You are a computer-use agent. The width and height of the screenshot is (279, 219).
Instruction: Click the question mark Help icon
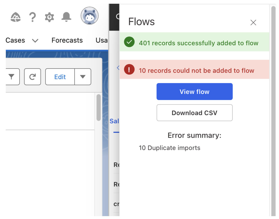point(32,16)
